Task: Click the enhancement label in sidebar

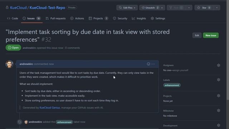Action: click(x=172, y=85)
